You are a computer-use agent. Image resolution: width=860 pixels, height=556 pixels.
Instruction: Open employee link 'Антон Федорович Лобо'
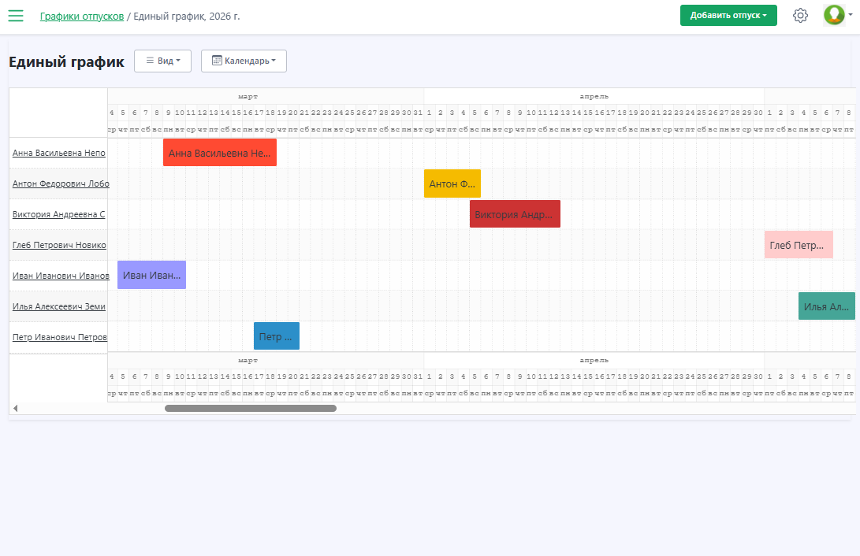coord(61,183)
